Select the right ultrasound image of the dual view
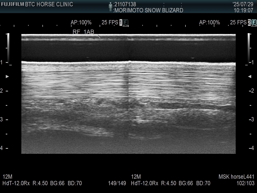This screenshot has height=193, width=257. coord(182,94)
